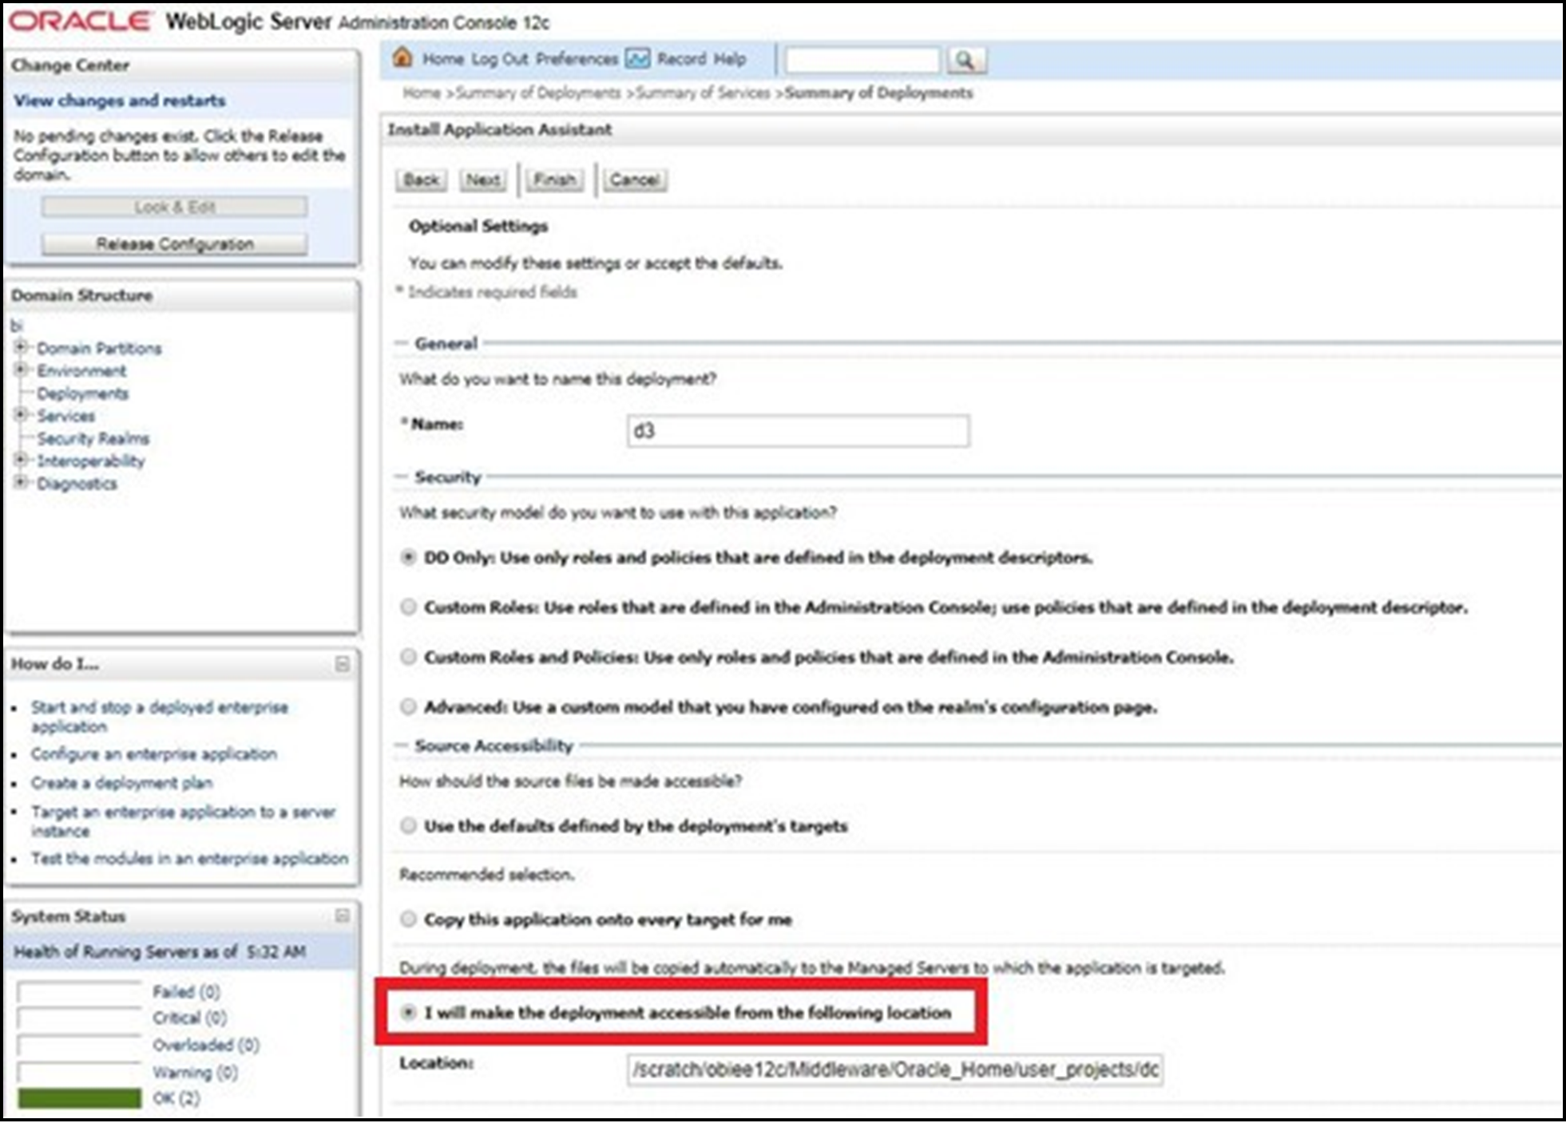Click the deployment Name input field
The width and height of the screenshot is (1566, 1123).
(798, 431)
